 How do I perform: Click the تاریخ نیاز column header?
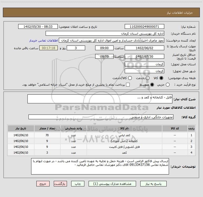point(21,128)
